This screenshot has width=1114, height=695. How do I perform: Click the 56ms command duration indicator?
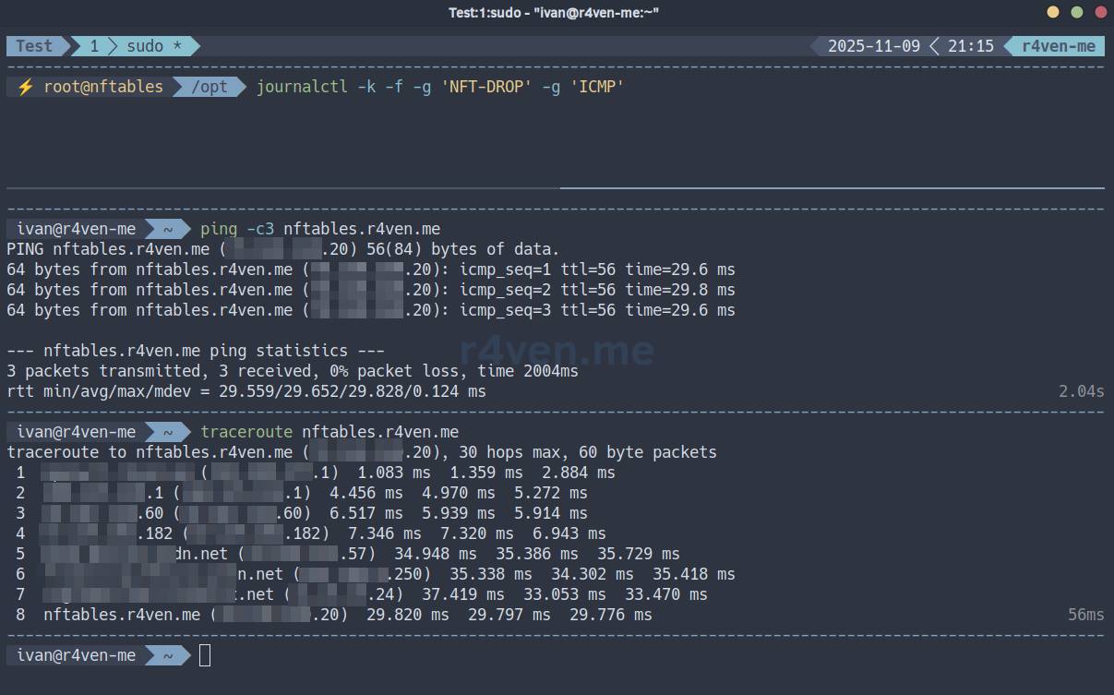click(1085, 615)
